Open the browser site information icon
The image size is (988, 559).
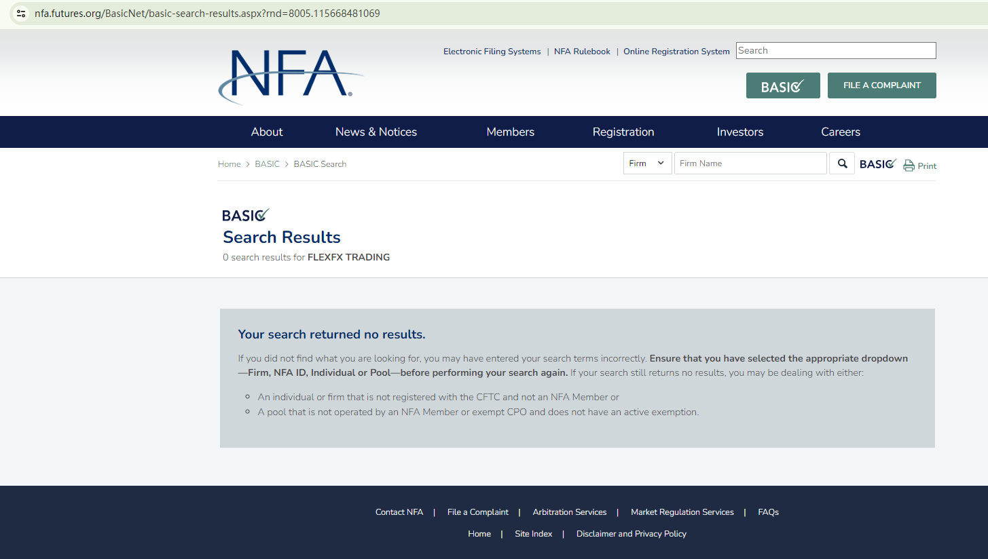click(21, 14)
